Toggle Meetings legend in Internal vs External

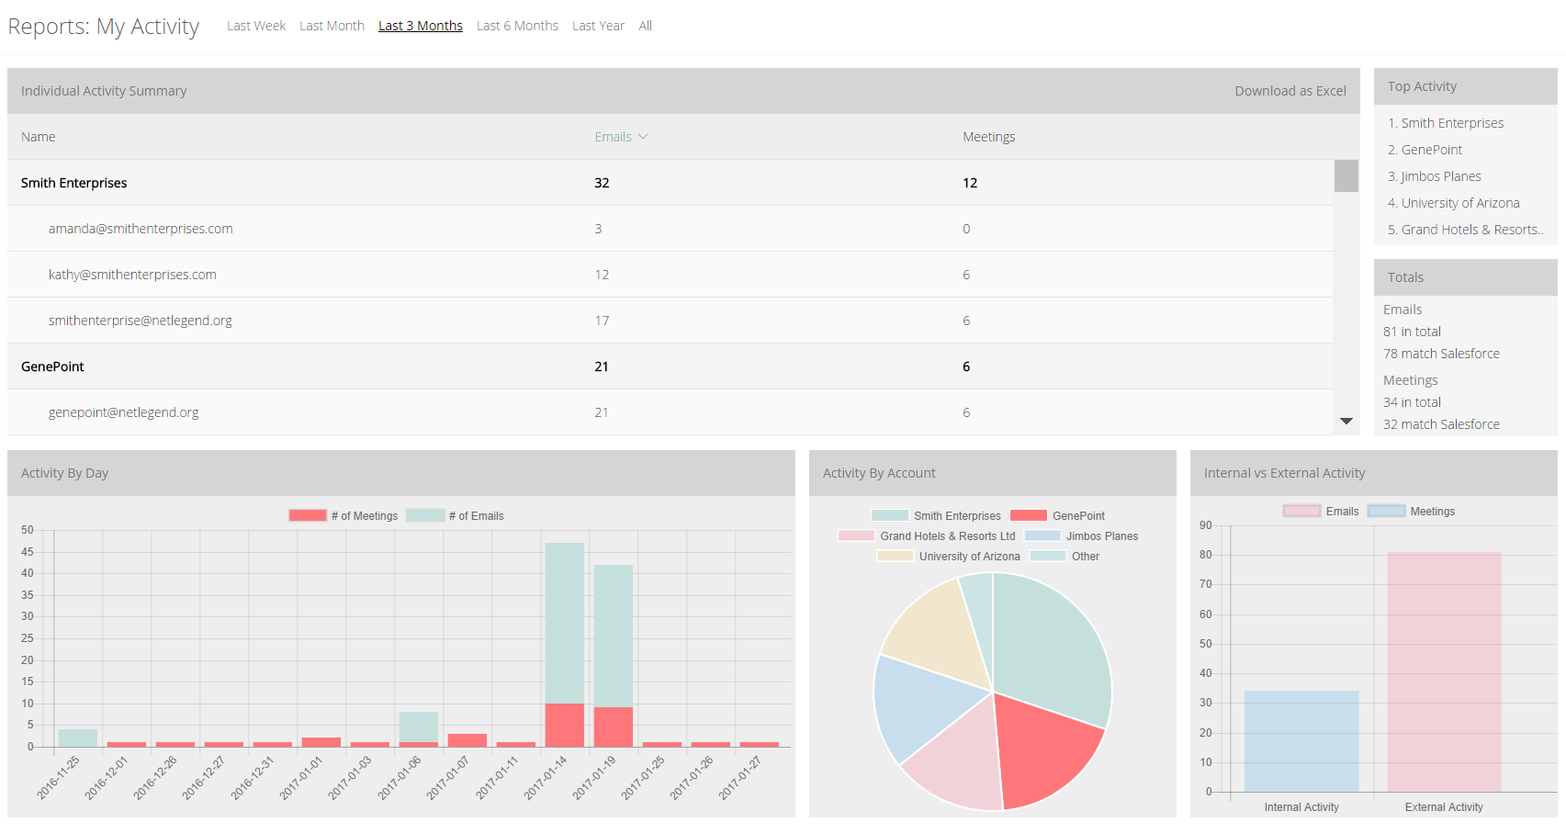1387,511
